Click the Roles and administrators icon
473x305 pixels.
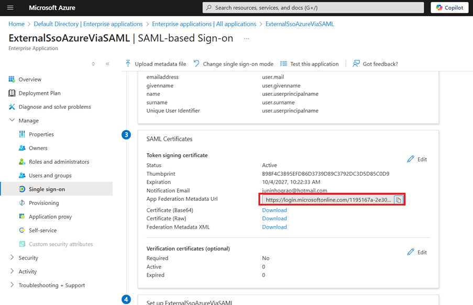[22, 162]
